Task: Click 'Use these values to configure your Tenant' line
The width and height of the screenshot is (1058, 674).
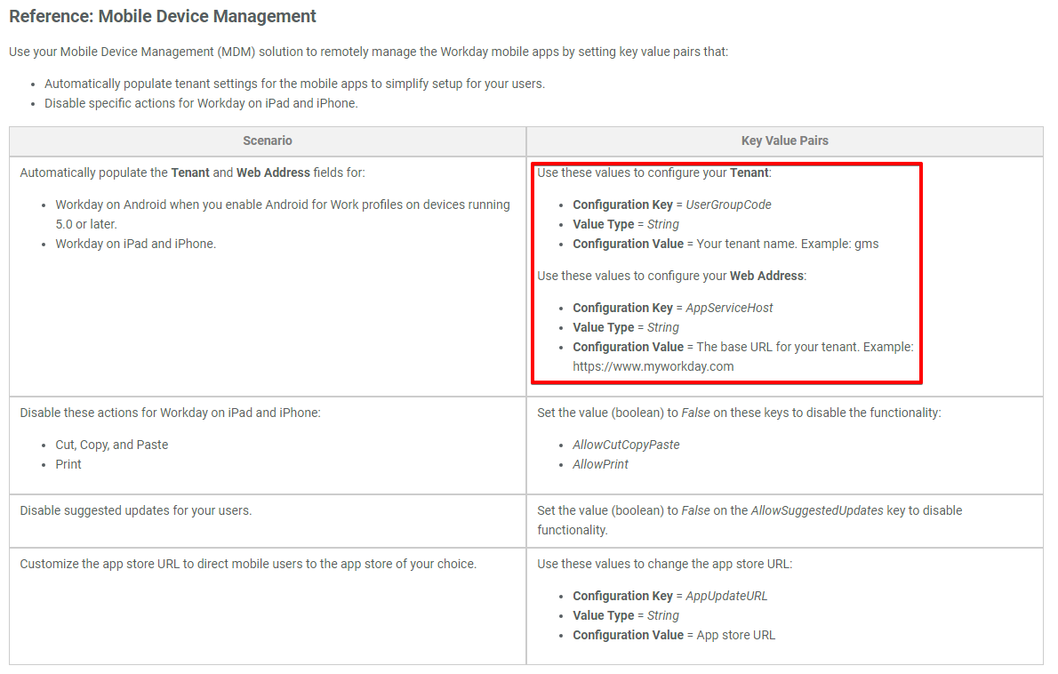Action: click(x=654, y=173)
